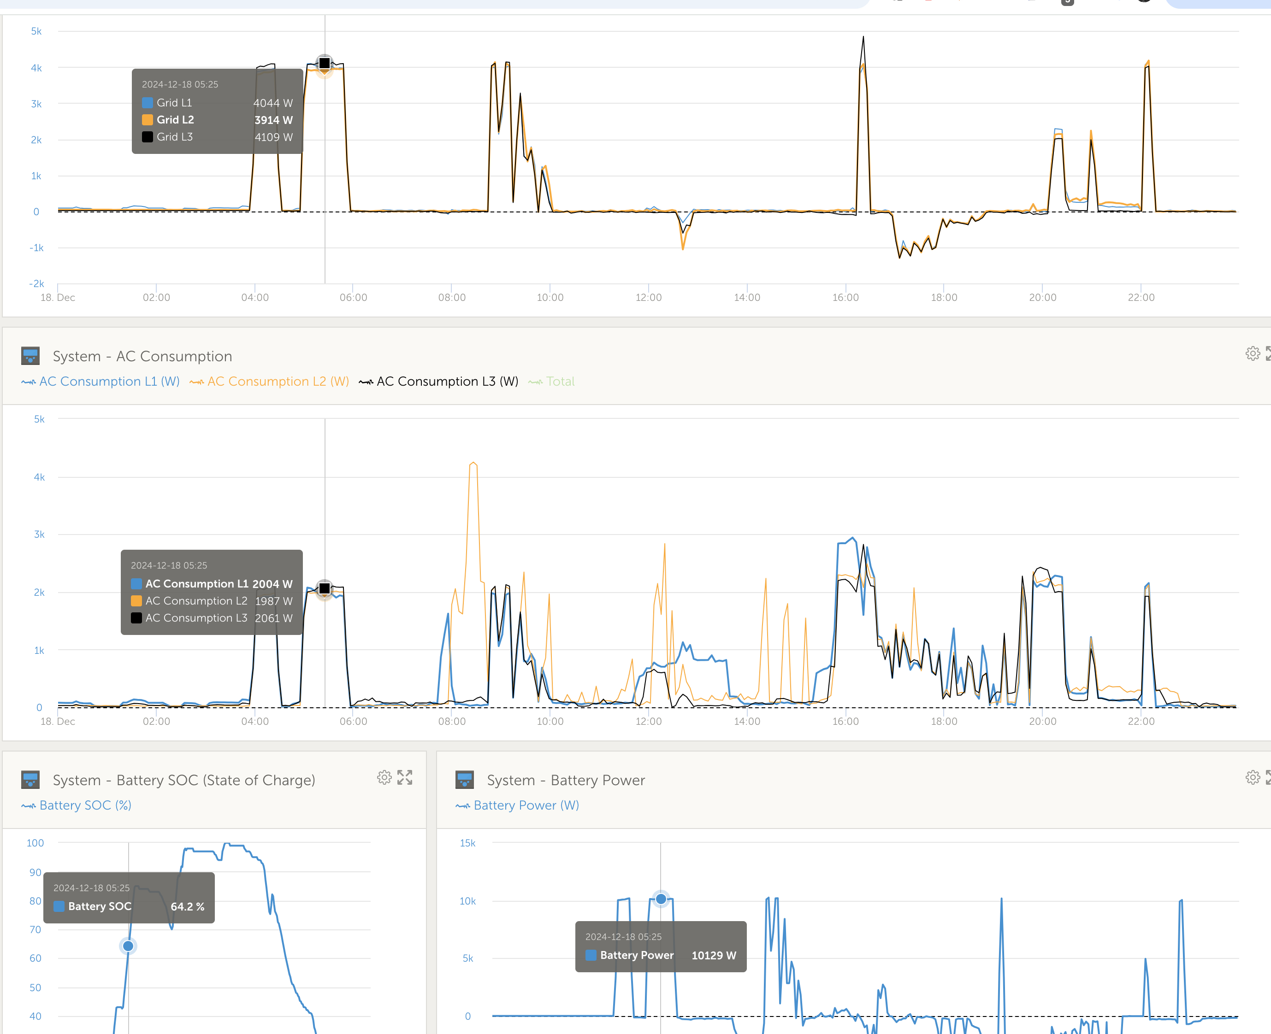
Task: Click the Grid chart highlighted marker
Action: tap(325, 63)
